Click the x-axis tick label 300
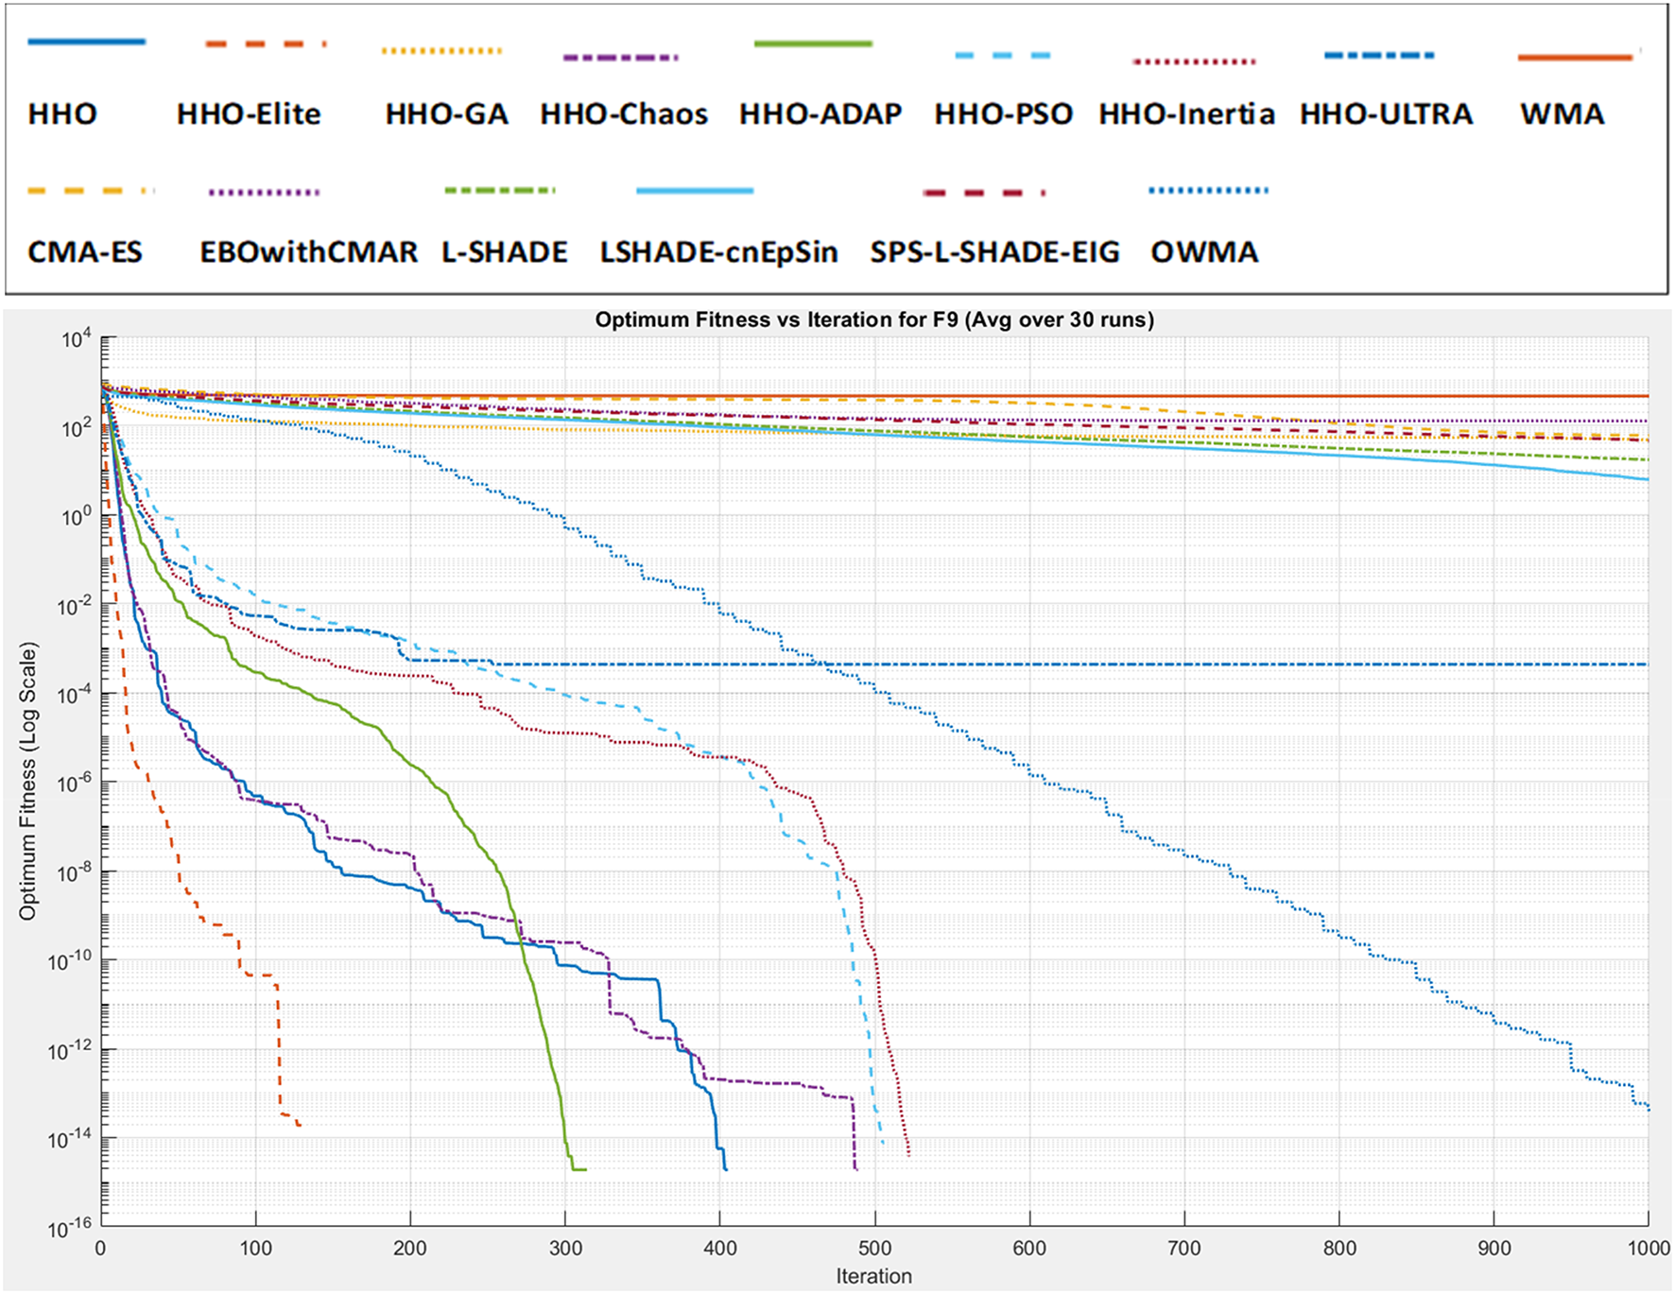This screenshot has height=1294, width=1675. (565, 1248)
